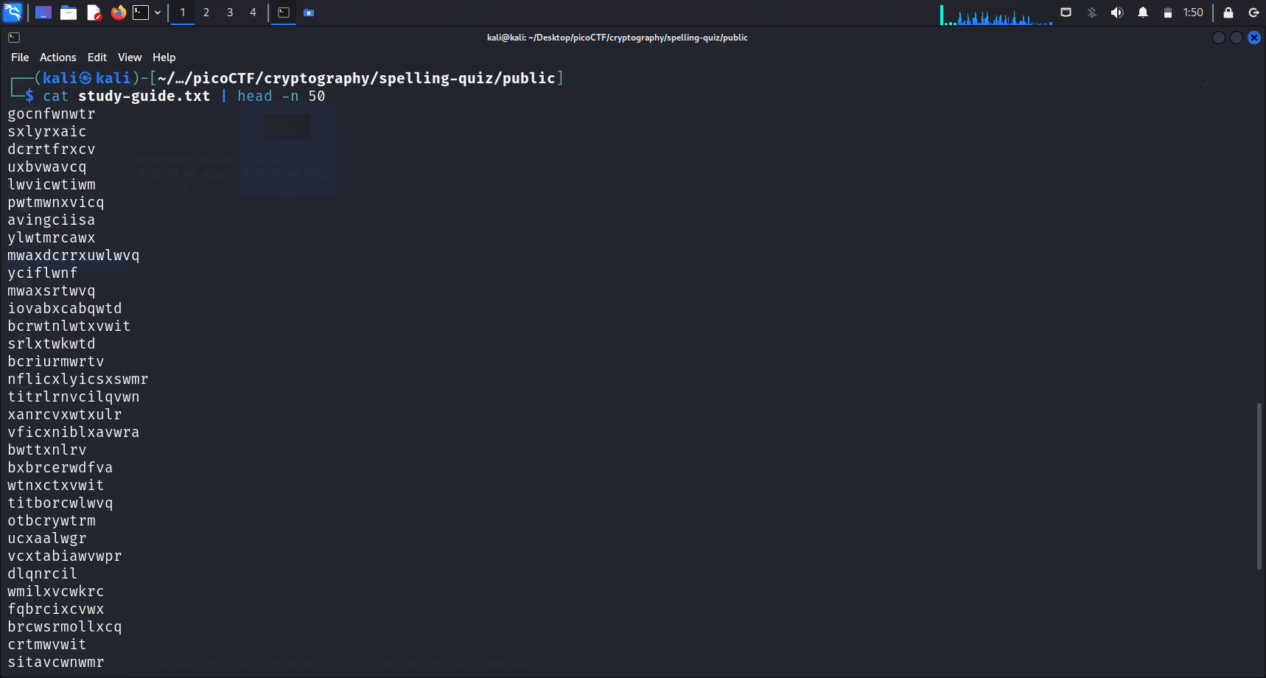Open the File menu in terminal
This screenshot has height=678, width=1266.
coord(20,57)
